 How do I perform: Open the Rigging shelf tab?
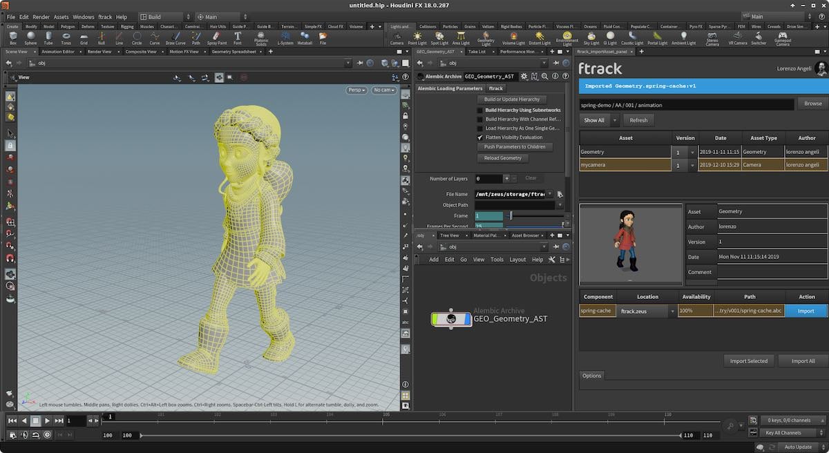[x=127, y=26]
